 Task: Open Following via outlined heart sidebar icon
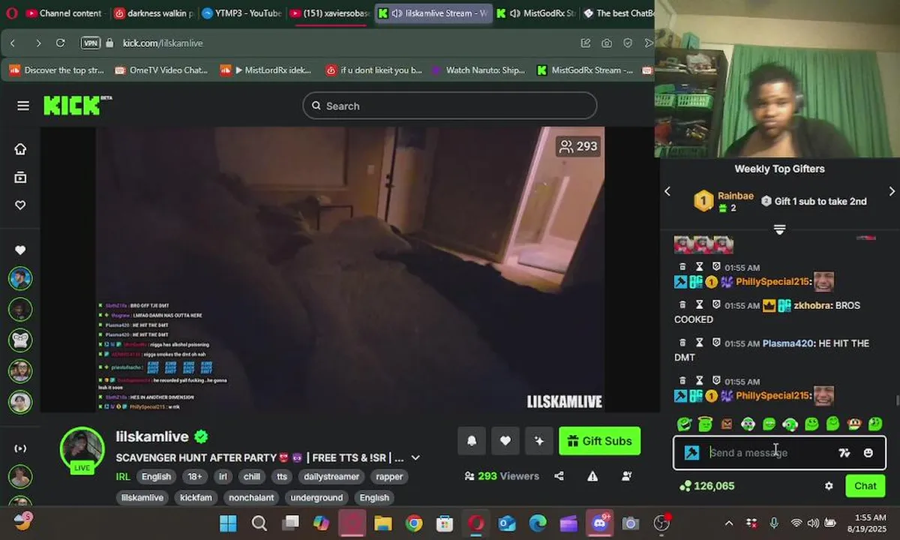[x=20, y=205]
